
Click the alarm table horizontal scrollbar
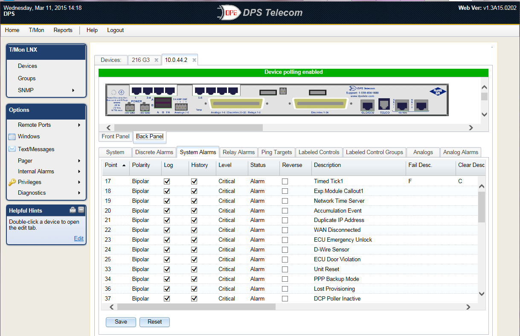[x=196, y=307]
